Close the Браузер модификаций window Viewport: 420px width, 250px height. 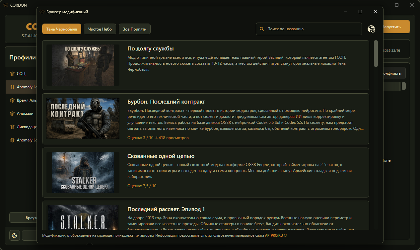coord(376,12)
